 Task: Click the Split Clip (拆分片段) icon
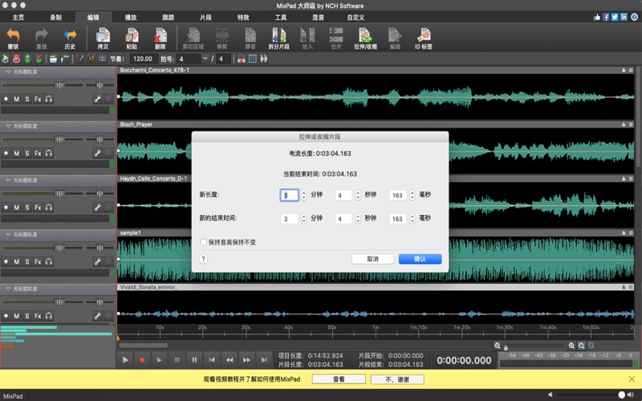point(279,37)
